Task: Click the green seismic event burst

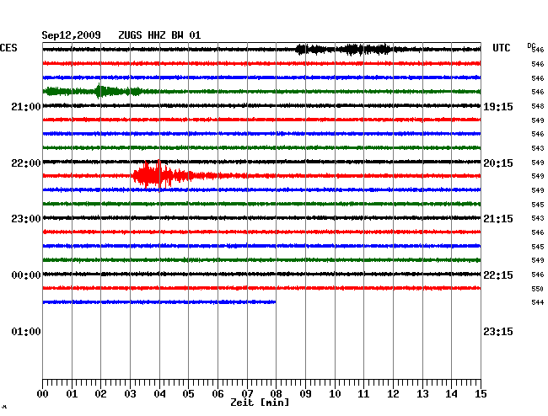Action: (94, 92)
